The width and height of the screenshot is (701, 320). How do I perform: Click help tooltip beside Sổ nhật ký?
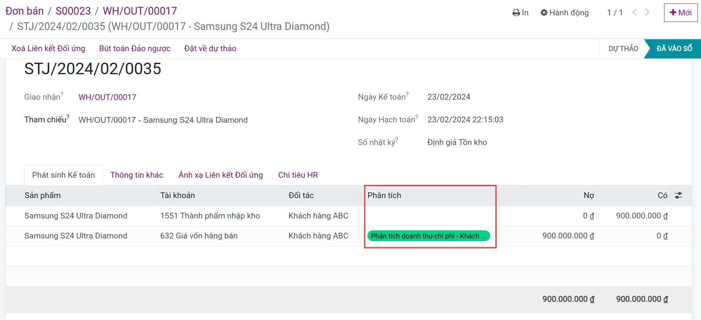(x=397, y=139)
